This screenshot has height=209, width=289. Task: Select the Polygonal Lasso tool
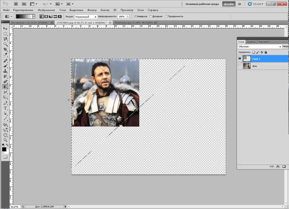pos(5,39)
